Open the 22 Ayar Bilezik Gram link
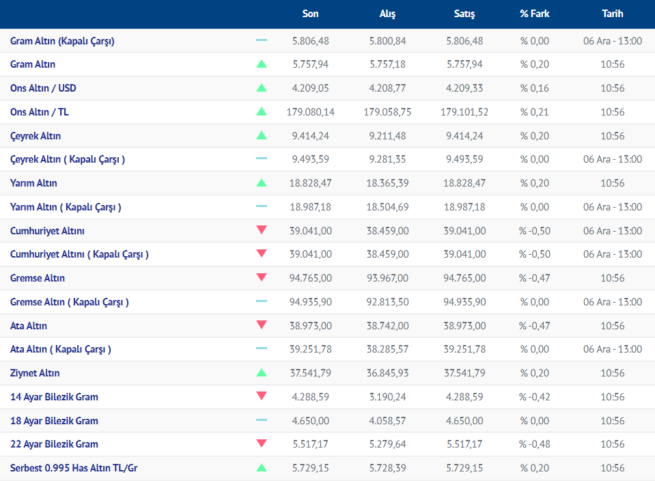Screen dimensions: 655x481 [x=54, y=444]
